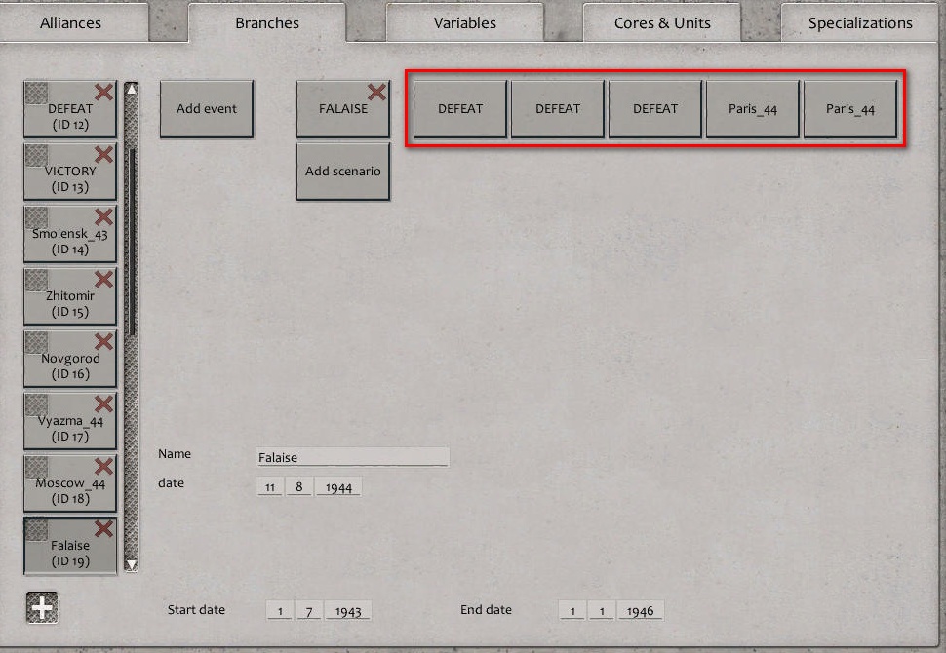Viewport: 946px width, 653px height.
Task: Click the Add event button
Action: 206,109
